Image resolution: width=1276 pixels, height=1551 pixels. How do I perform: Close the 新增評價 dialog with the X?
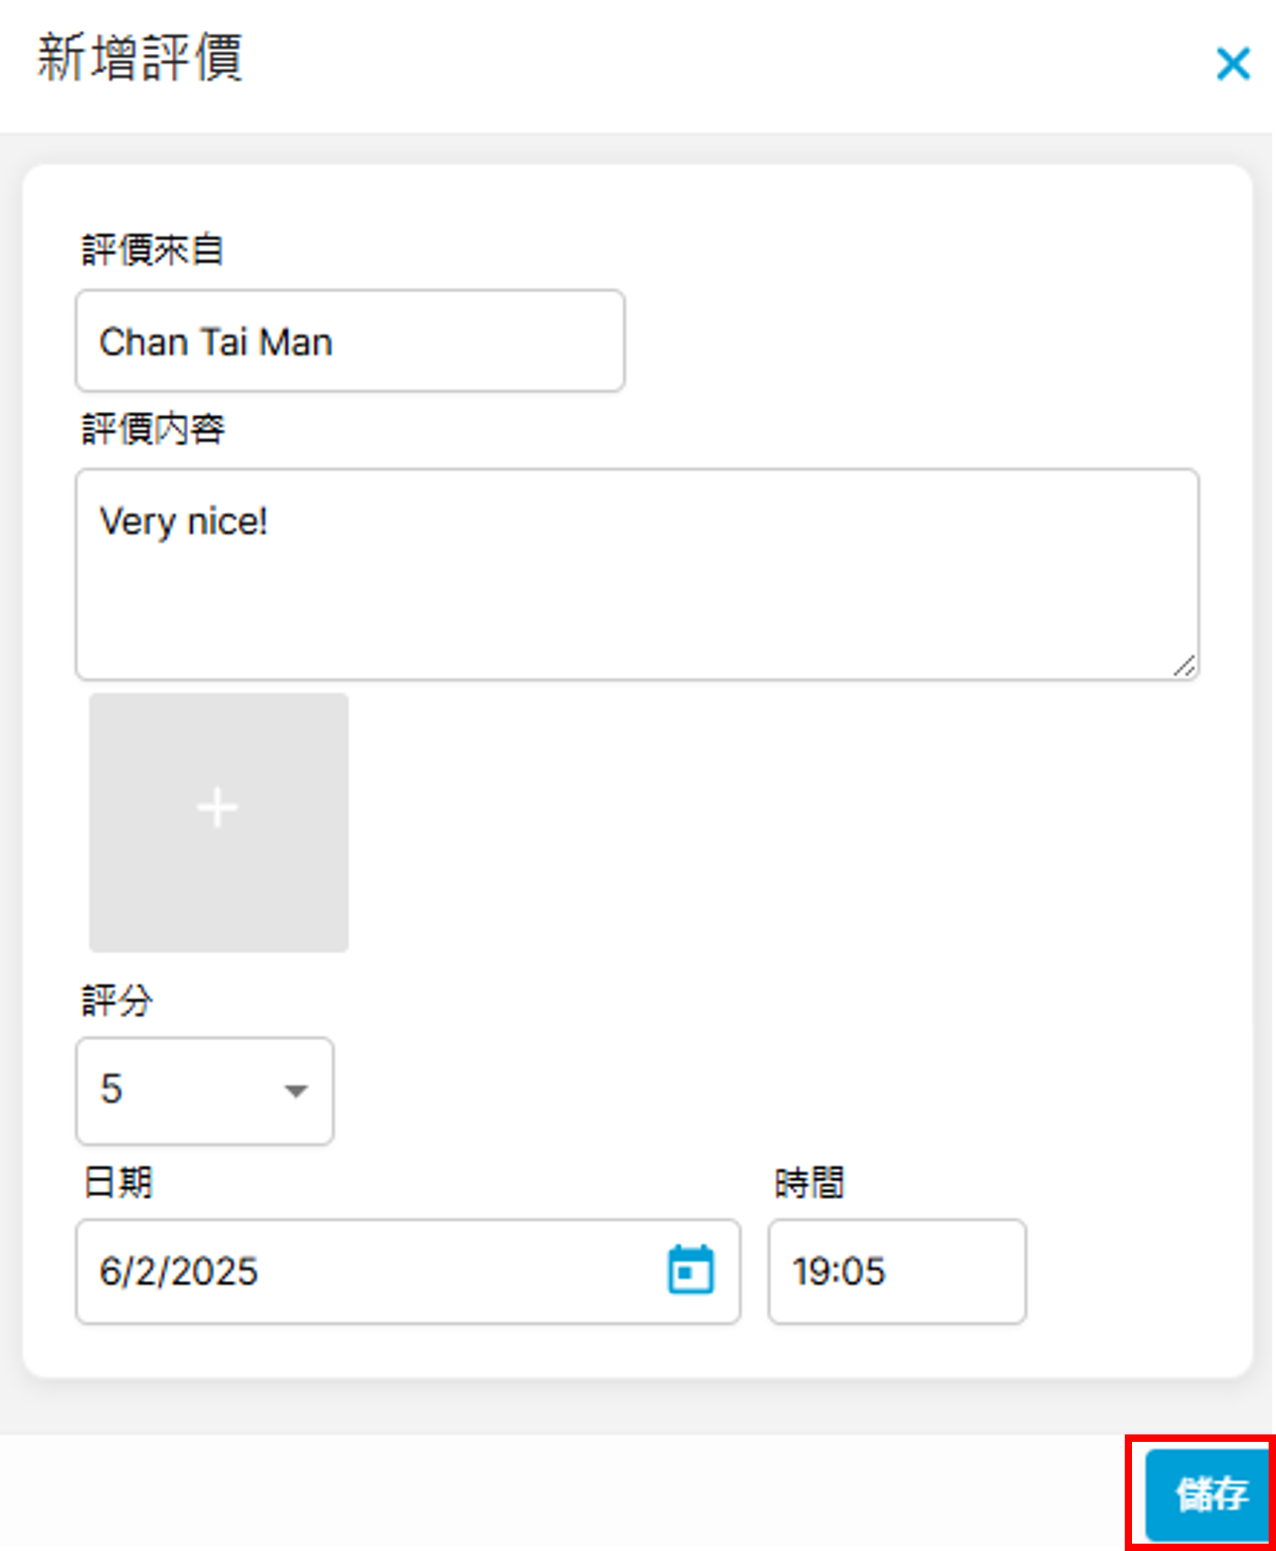coord(1232,63)
